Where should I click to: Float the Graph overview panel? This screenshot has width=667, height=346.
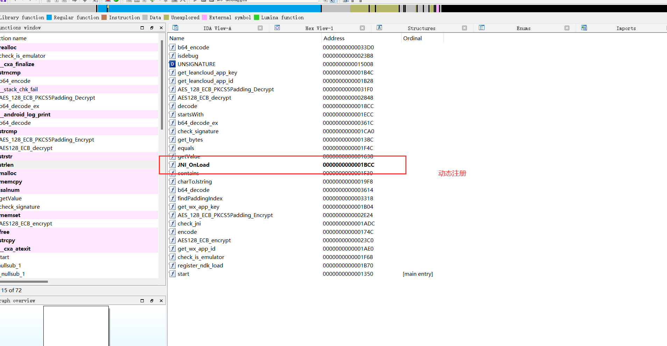152,301
